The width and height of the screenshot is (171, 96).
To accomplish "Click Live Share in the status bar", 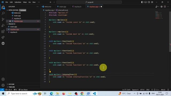I will 23,90.
